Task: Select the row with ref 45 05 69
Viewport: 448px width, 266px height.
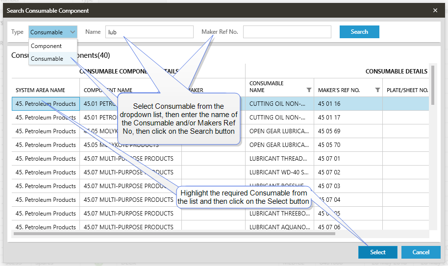Action: [220, 131]
